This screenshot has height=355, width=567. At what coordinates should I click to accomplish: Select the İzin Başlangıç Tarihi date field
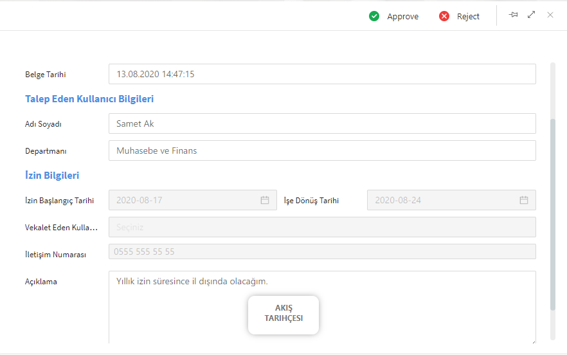tap(183, 200)
